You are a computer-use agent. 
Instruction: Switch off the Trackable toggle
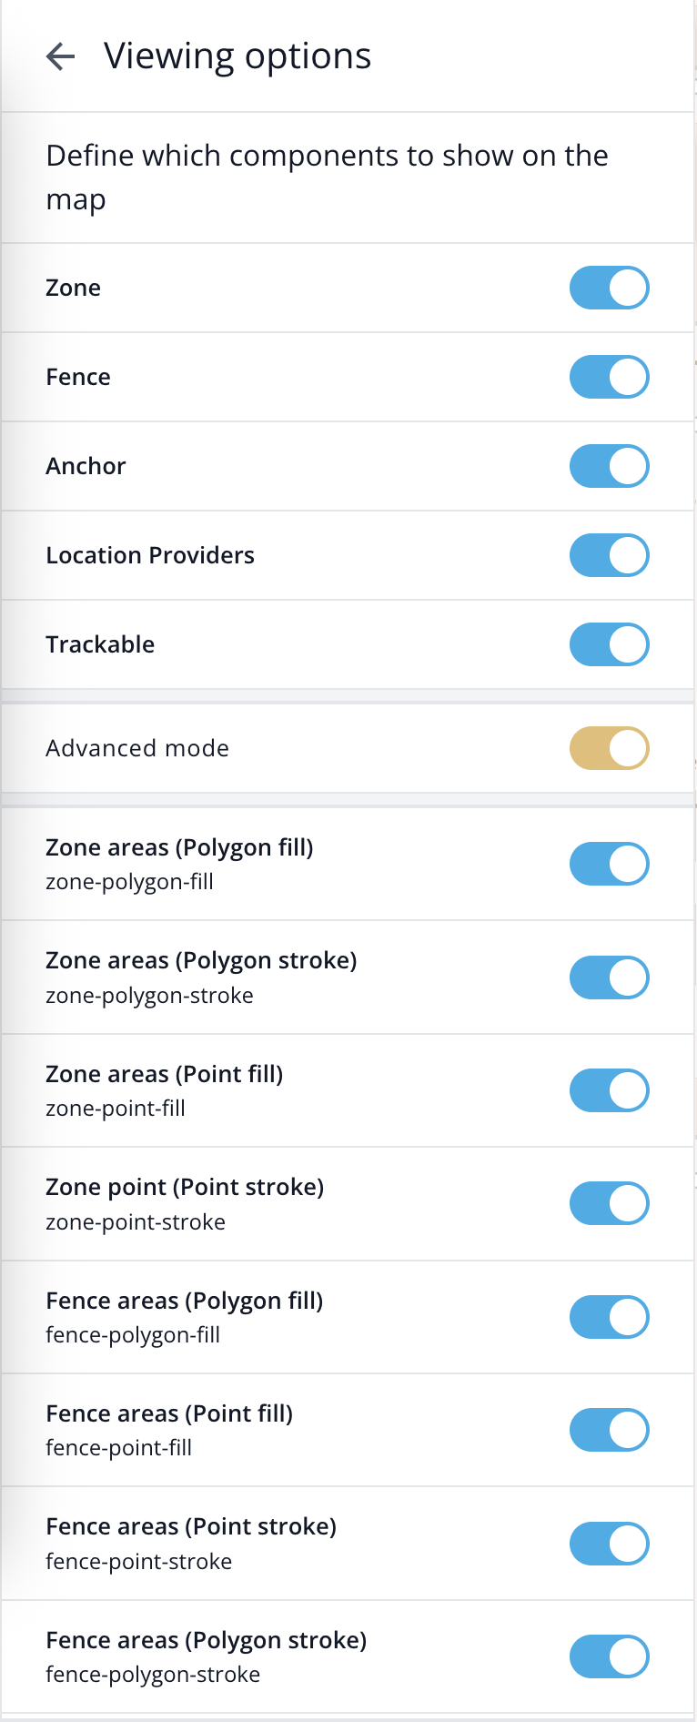coord(609,644)
